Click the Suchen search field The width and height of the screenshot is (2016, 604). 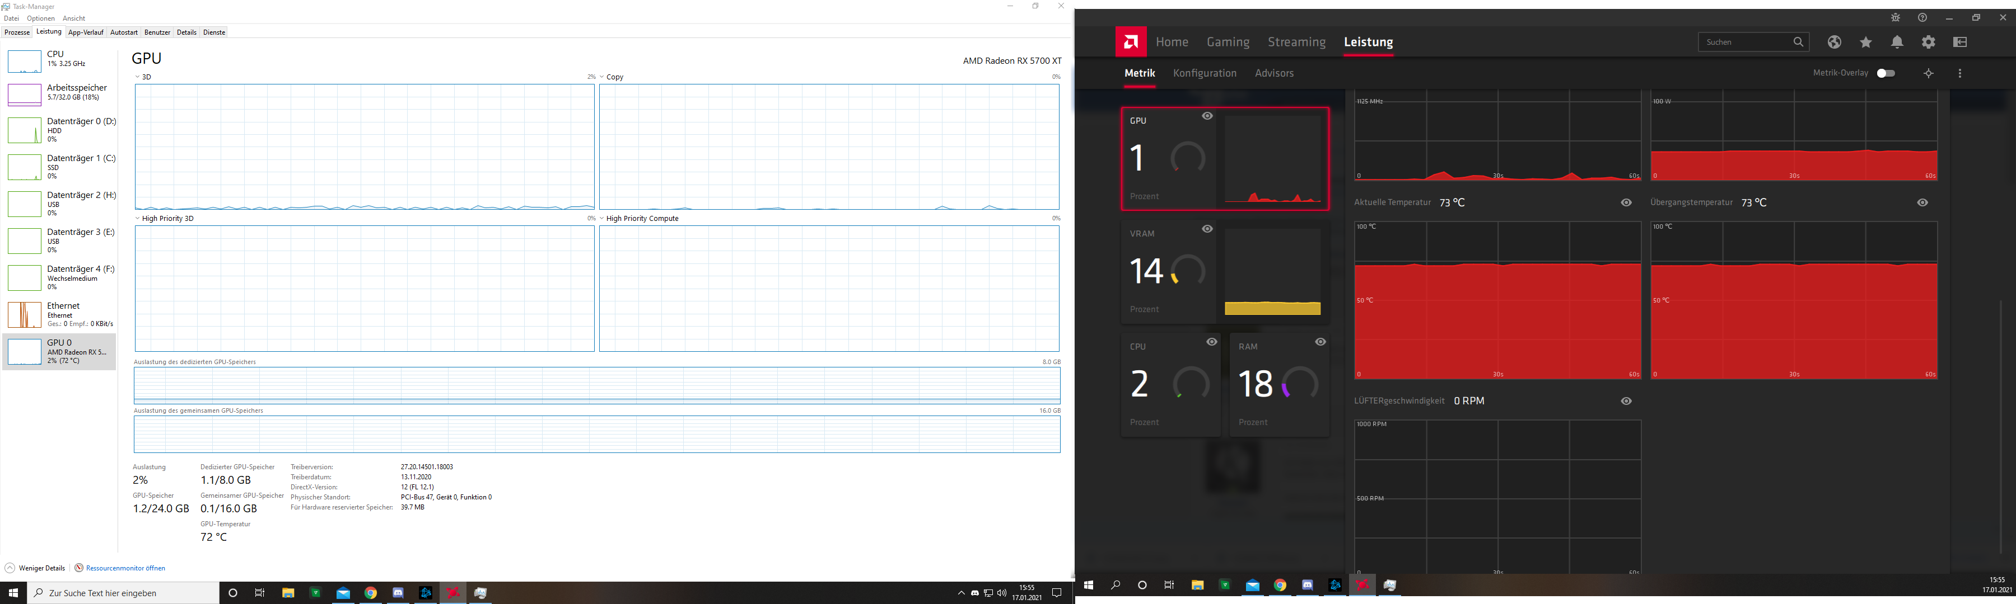tap(1744, 42)
